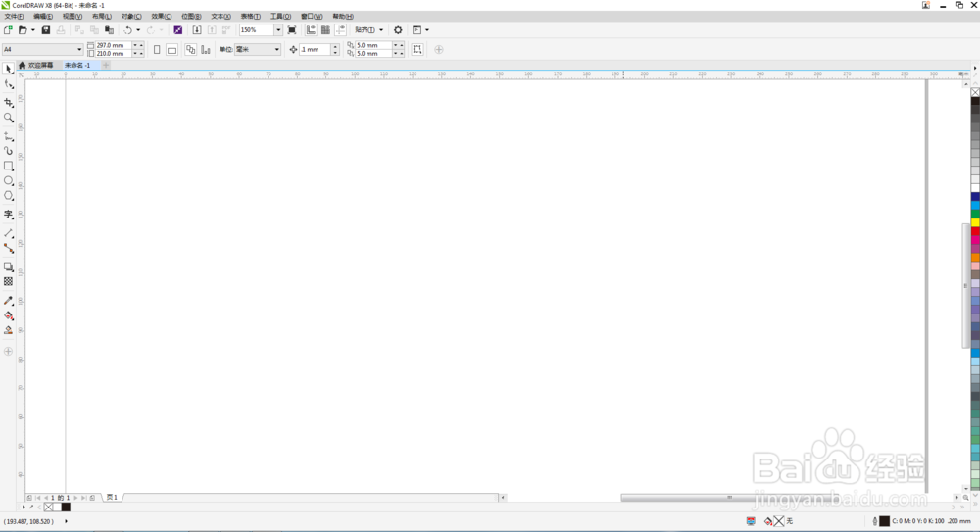Select the Crop tool
The height and width of the screenshot is (532, 980).
tap(8, 102)
